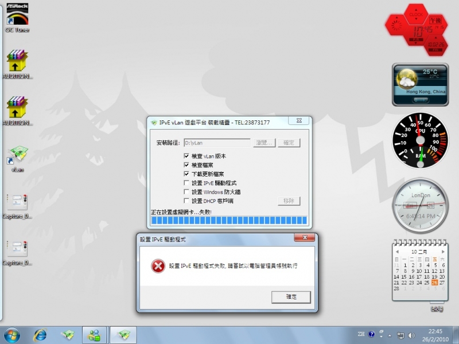
Task: Click the install path field D:\vLan
Action: (217, 143)
